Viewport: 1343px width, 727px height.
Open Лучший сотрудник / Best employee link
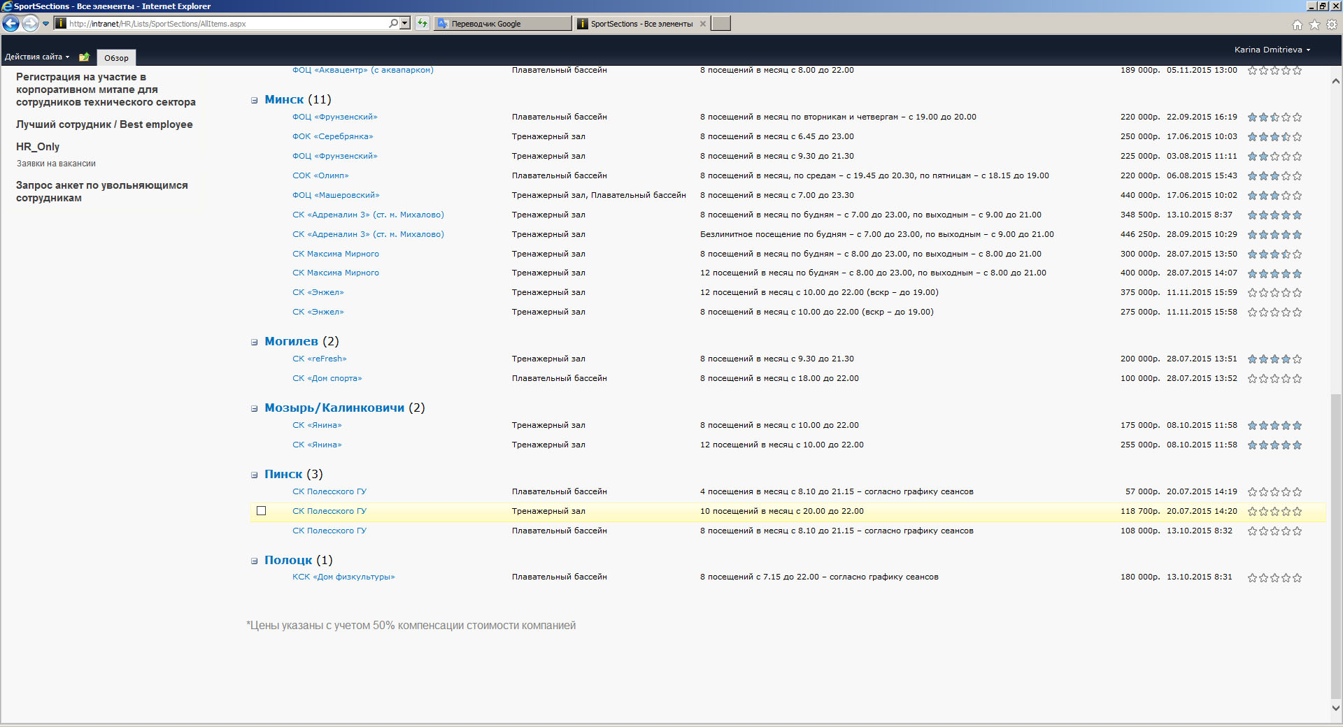point(104,124)
